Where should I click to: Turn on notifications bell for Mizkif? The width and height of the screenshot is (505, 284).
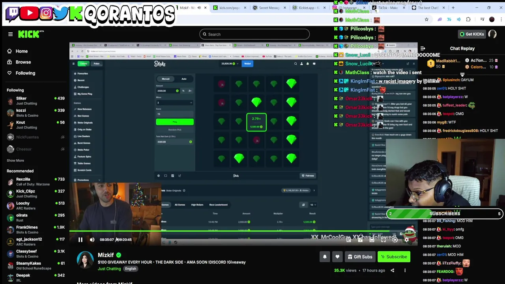coord(325,257)
